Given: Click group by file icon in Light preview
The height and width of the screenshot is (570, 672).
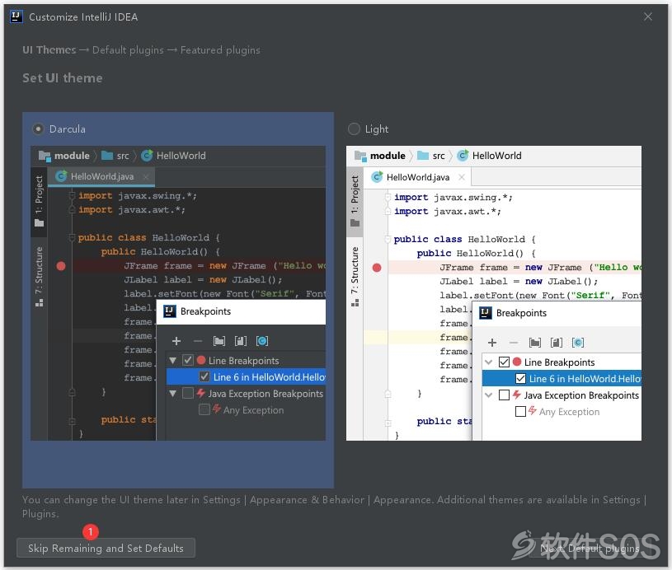Looking at the screenshot, I should click(x=557, y=343).
